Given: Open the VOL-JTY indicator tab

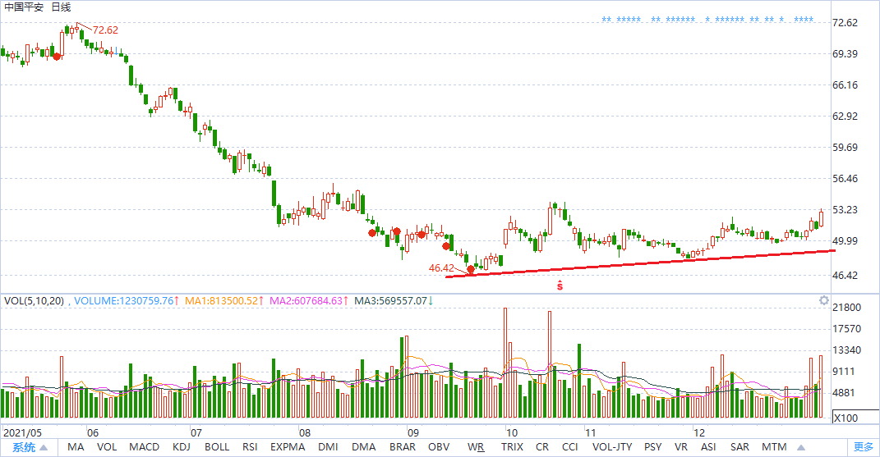Looking at the screenshot, I should (612, 447).
